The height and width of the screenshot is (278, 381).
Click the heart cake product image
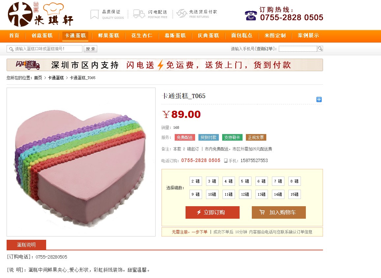click(x=81, y=162)
